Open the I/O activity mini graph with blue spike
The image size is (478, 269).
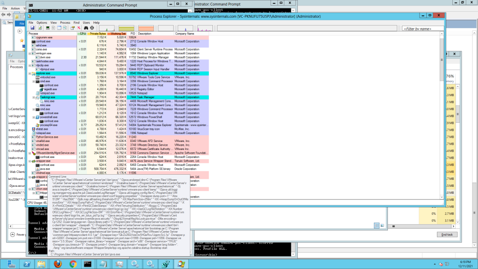tap(185, 28)
